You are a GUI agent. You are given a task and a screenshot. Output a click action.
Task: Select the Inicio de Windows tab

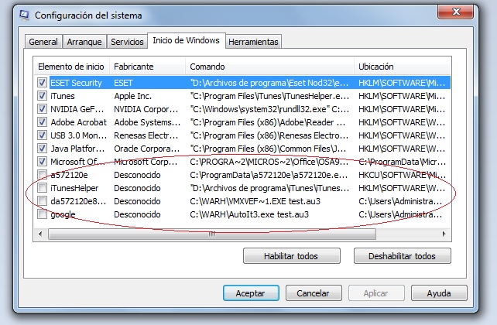(186, 40)
